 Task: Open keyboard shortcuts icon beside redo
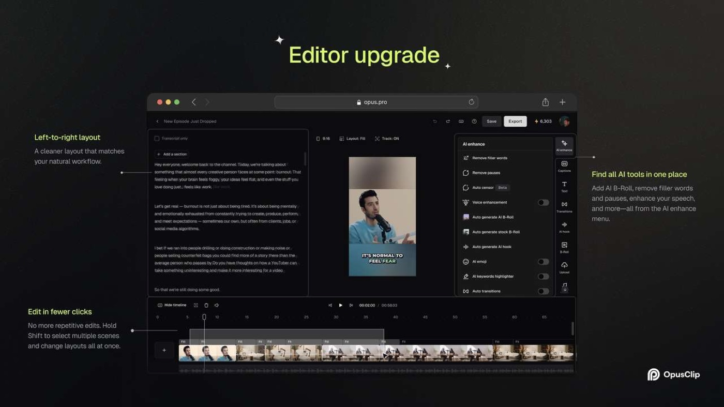coord(461,122)
